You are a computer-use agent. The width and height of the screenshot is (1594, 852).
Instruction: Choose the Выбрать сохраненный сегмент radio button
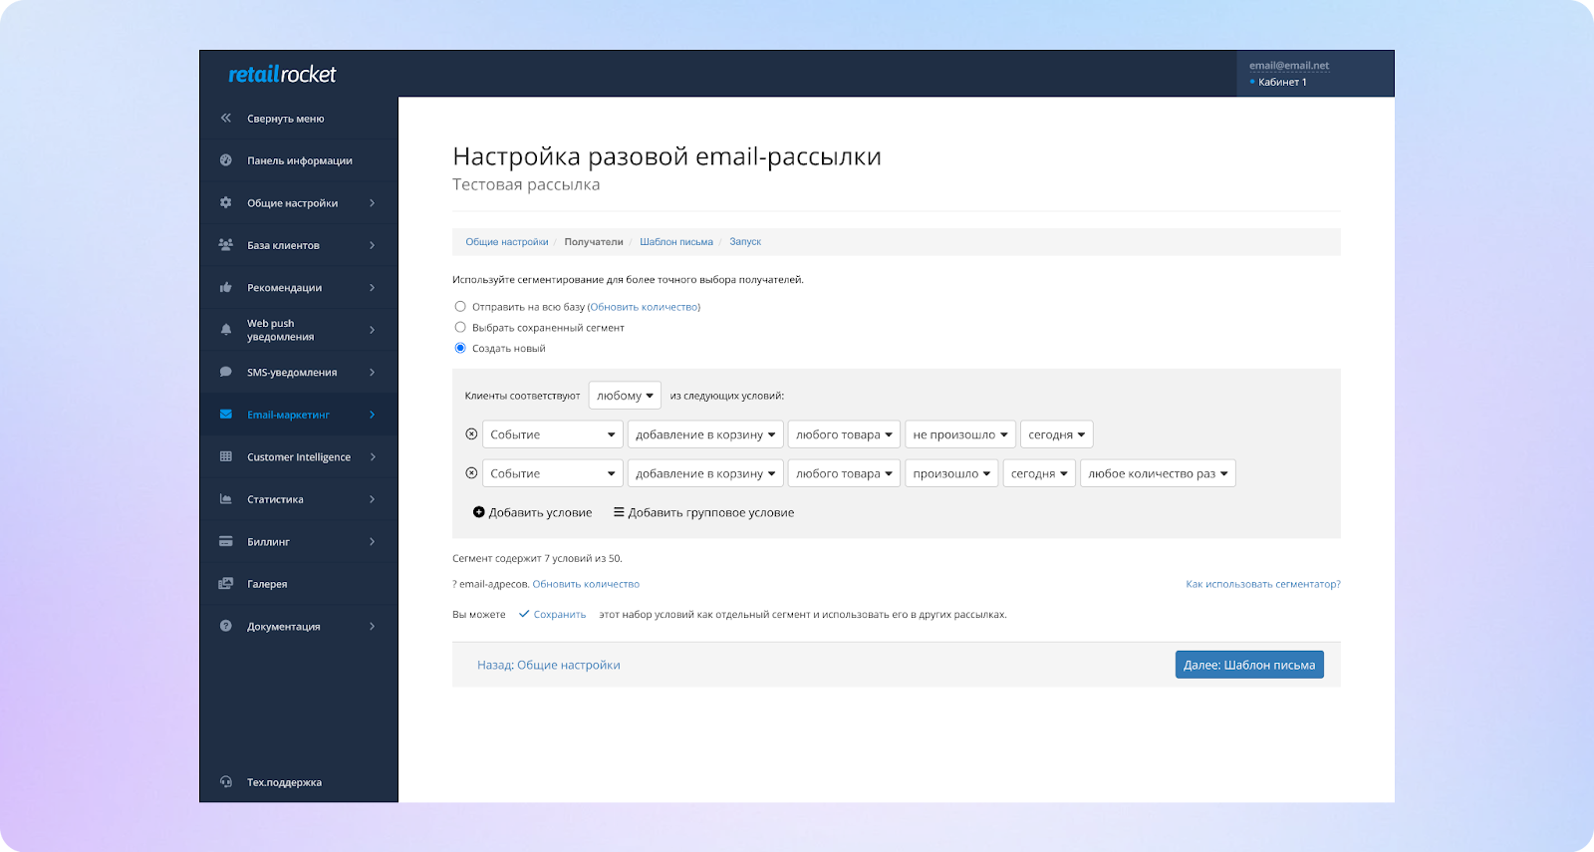click(460, 327)
